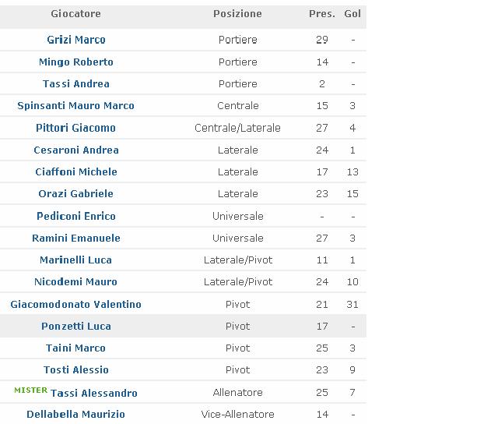Open Orazi Gabriele's player details
498x424 pixels.
coord(76,193)
